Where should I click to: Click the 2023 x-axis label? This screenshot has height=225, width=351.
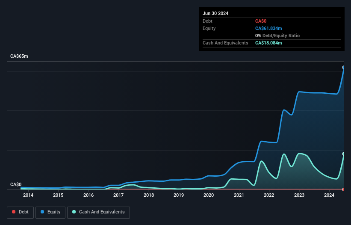pos(299,195)
